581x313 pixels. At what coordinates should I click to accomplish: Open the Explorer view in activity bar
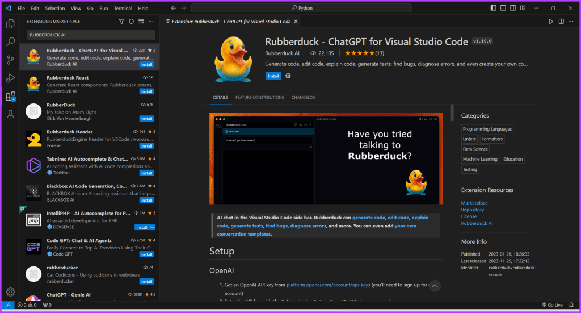point(10,24)
